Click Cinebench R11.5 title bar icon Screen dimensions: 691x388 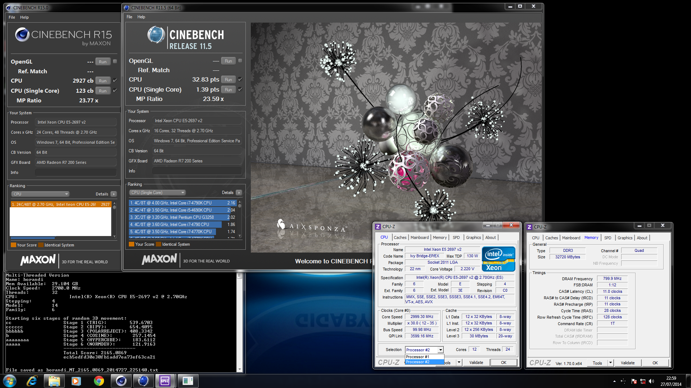pyautogui.click(x=127, y=8)
